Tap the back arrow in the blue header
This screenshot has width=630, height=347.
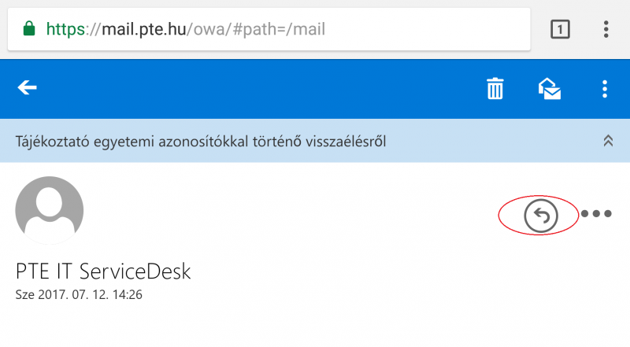(28, 87)
